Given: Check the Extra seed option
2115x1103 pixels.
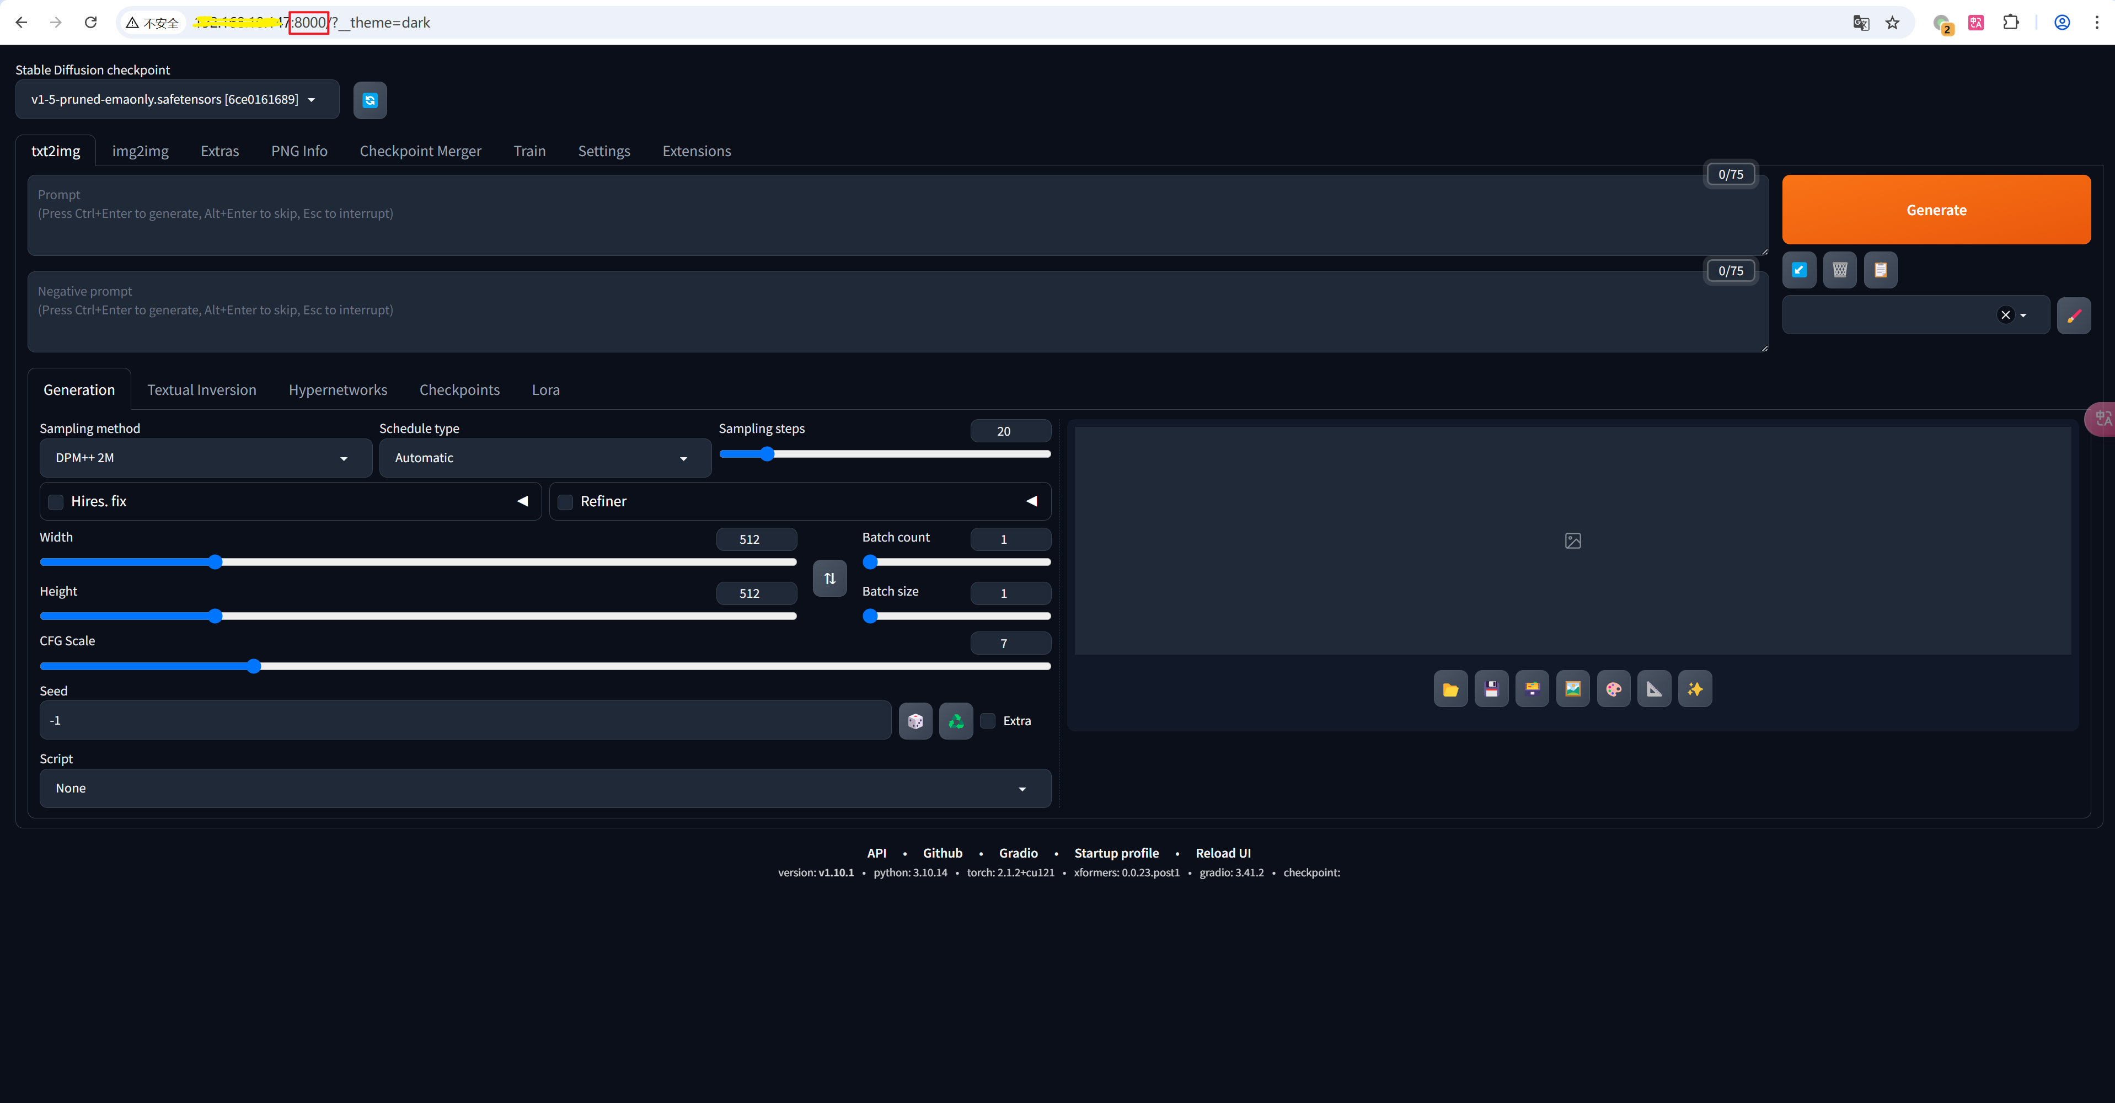Looking at the screenshot, I should [x=988, y=720].
